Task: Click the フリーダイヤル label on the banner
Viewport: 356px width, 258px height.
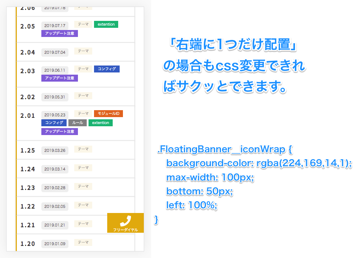Action: [125, 230]
